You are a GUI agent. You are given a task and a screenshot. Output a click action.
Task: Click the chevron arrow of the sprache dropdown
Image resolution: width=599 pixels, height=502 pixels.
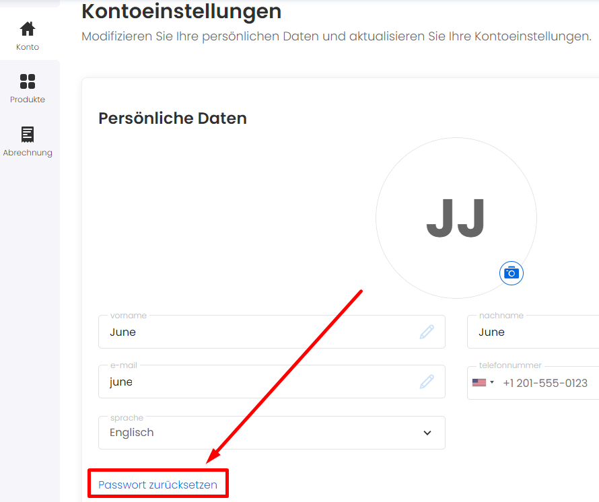[x=427, y=433]
